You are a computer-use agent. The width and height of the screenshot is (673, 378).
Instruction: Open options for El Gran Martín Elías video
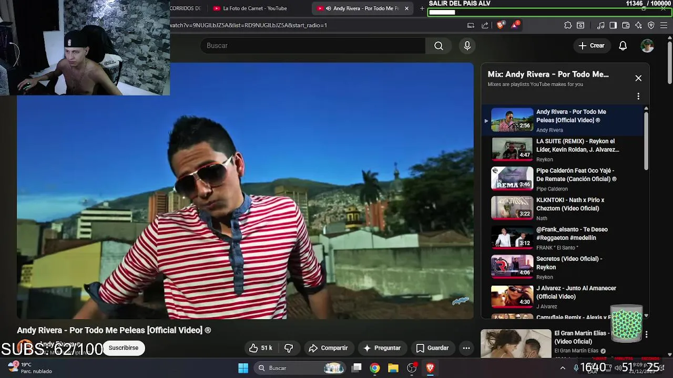point(646,334)
